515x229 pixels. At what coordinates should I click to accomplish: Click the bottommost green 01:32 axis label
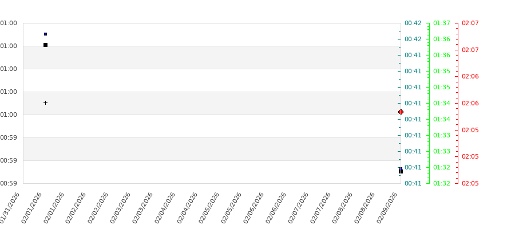point(441,183)
